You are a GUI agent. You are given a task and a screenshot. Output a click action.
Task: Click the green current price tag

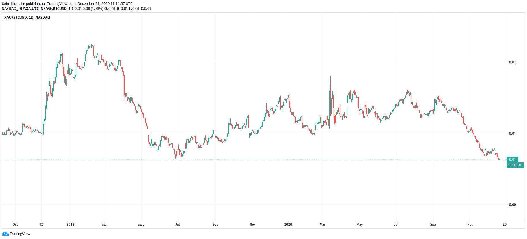point(512,159)
